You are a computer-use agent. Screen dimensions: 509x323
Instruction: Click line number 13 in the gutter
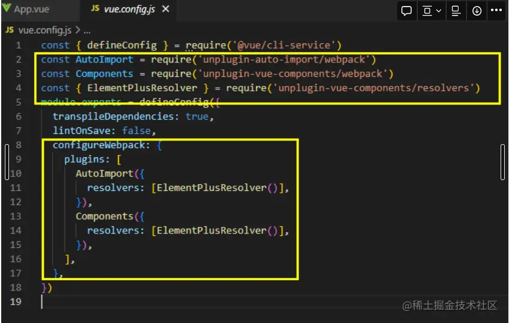click(16, 216)
